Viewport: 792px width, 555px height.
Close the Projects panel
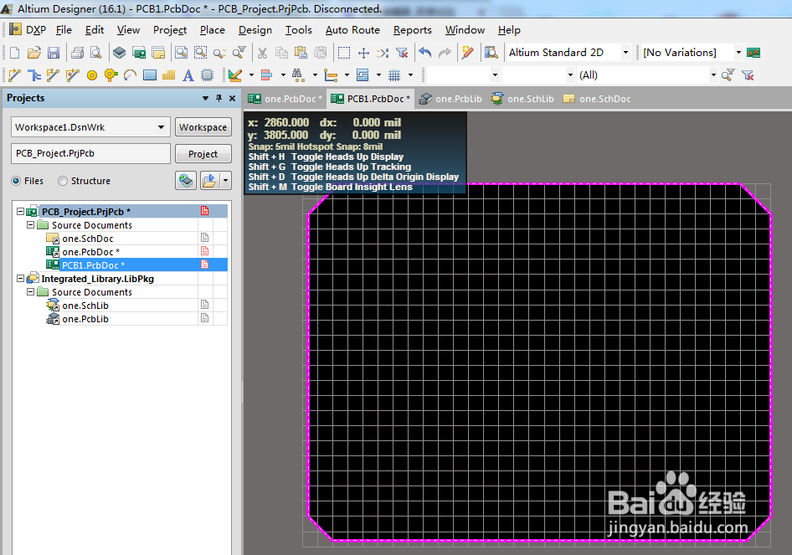[233, 98]
